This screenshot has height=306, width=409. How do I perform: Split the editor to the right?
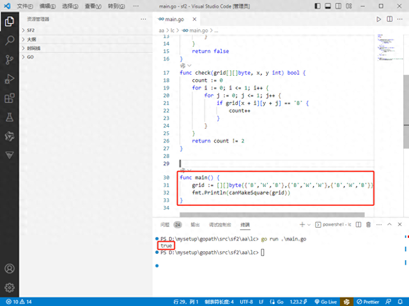pos(389,19)
